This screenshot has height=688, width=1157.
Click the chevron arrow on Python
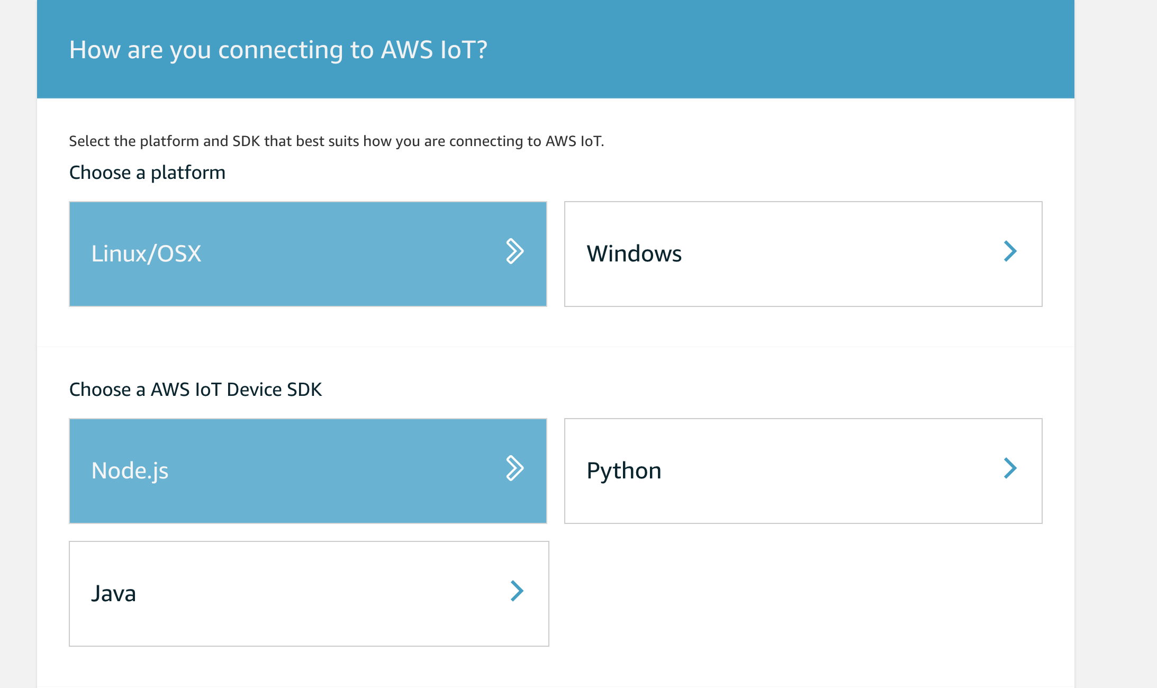[1010, 468]
